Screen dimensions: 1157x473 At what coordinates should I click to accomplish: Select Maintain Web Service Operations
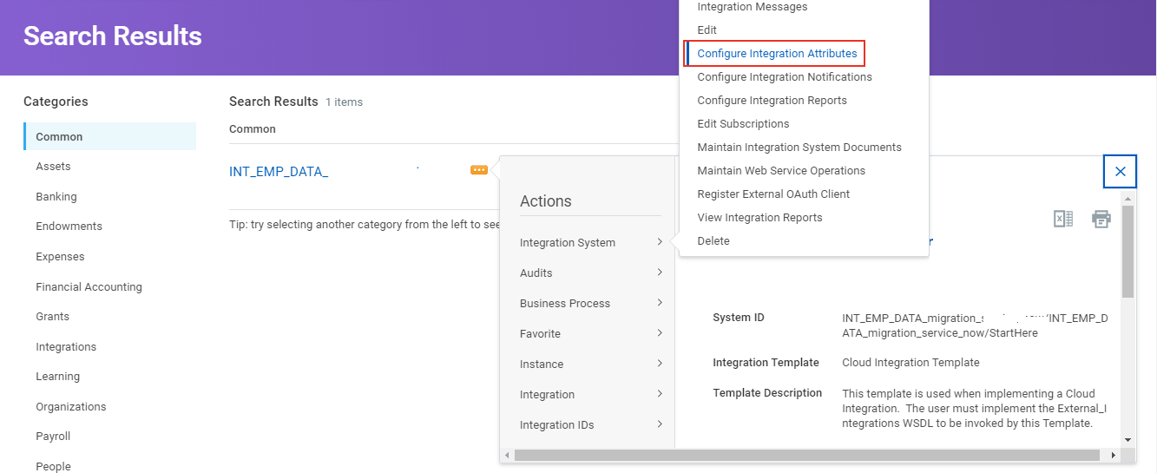click(x=781, y=171)
